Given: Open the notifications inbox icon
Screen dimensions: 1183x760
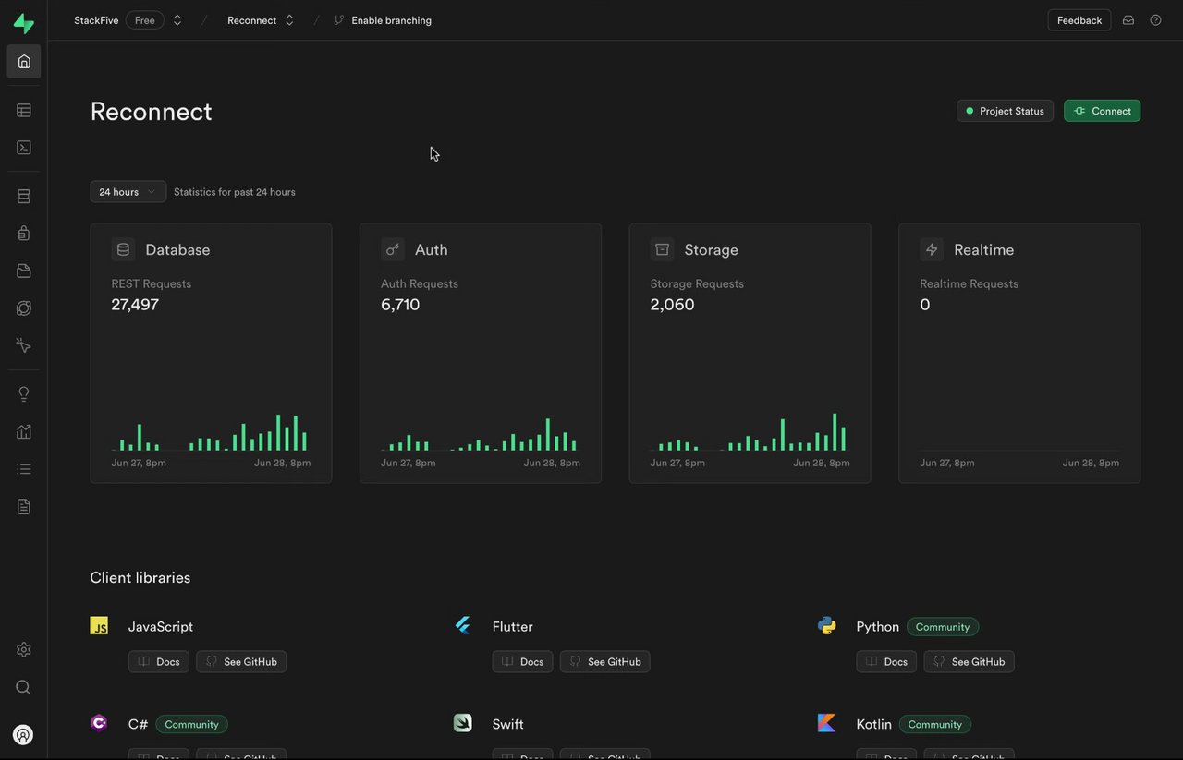Looking at the screenshot, I should pyautogui.click(x=1128, y=20).
